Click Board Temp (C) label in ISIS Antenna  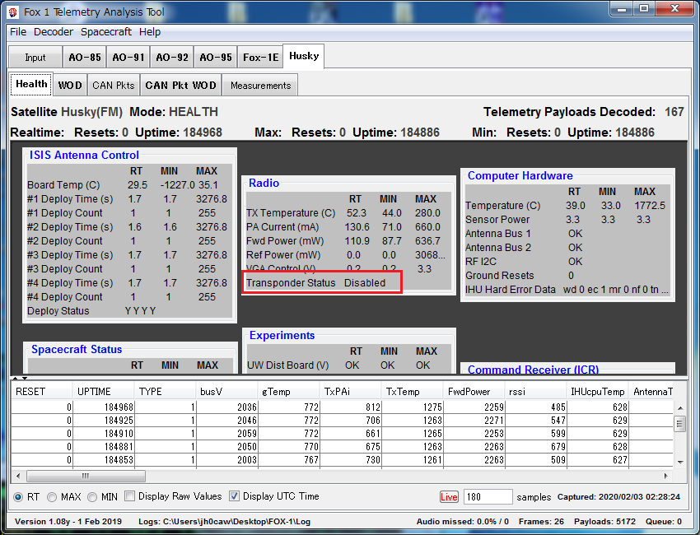[x=63, y=185]
